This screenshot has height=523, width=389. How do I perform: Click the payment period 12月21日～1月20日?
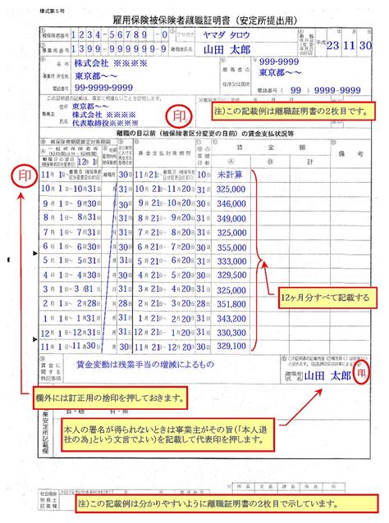click(x=164, y=333)
